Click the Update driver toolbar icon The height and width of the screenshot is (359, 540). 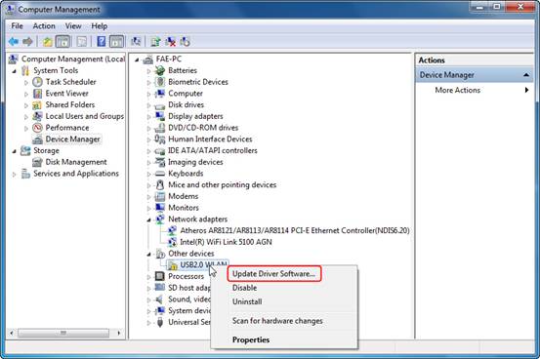click(x=155, y=42)
